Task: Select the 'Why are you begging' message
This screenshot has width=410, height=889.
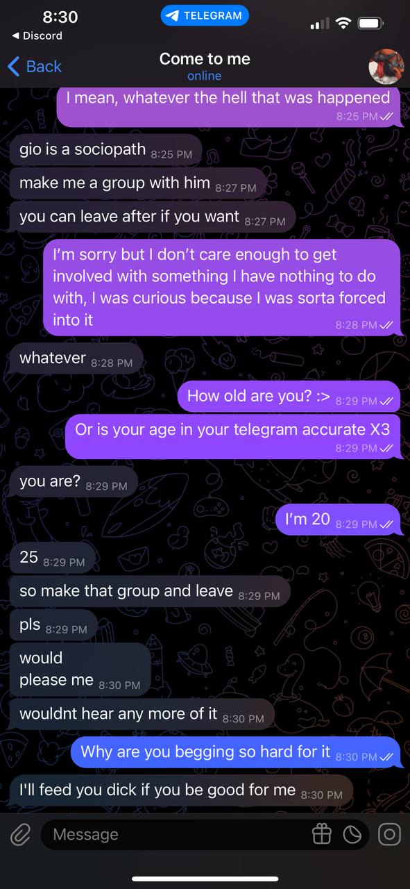Action: (236, 752)
